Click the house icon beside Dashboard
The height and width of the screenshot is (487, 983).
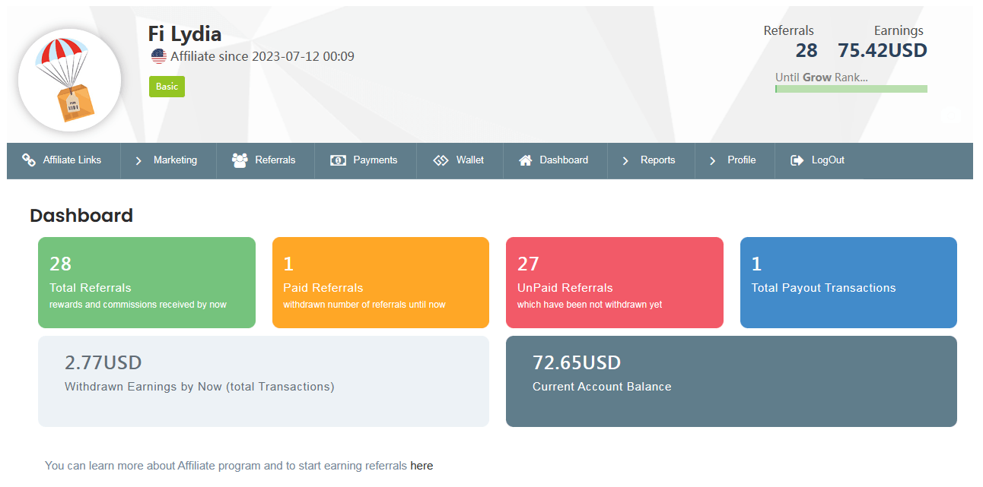pos(525,160)
